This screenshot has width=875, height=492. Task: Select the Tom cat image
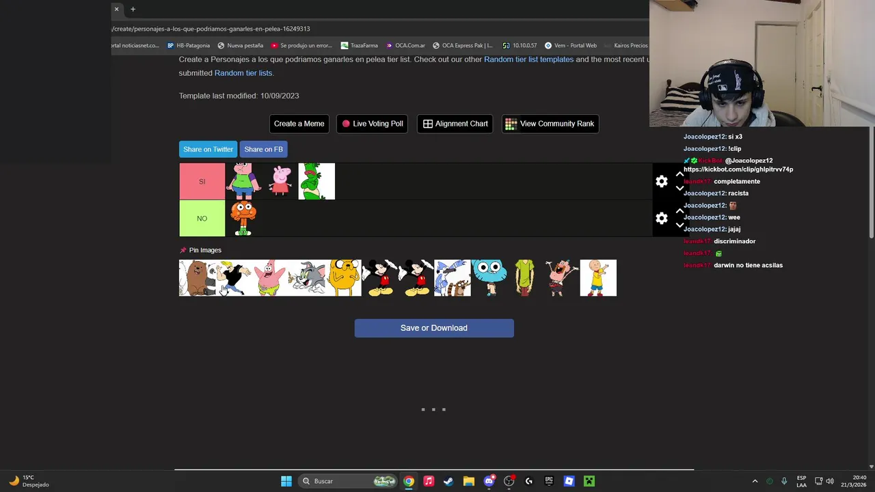(306, 278)
